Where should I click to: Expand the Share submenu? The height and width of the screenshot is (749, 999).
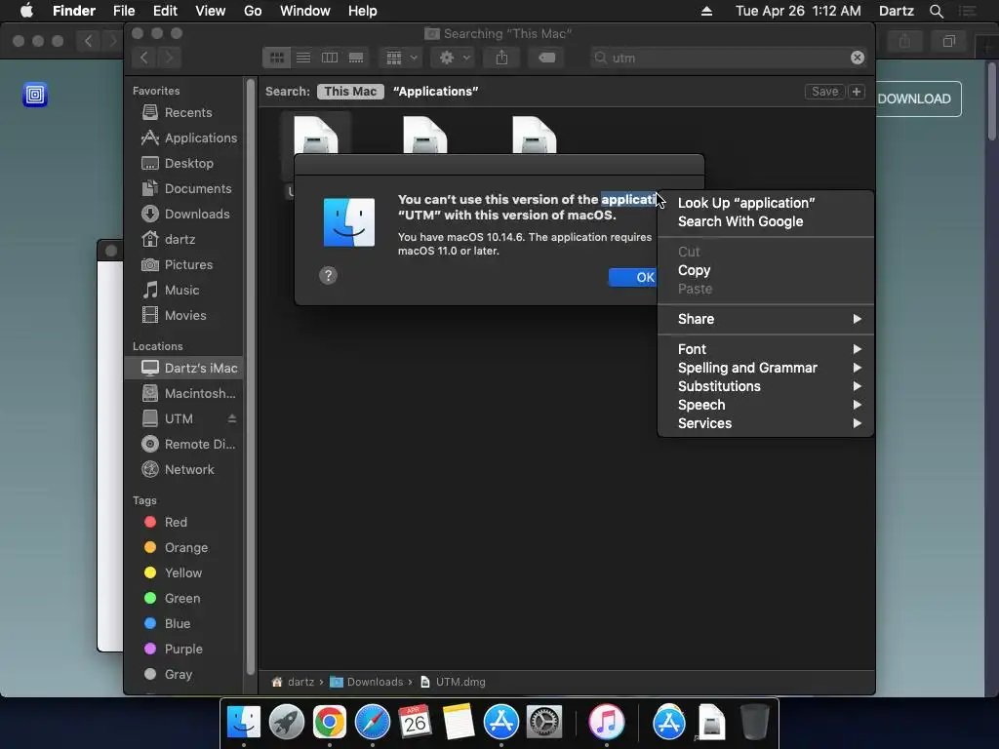pos(765,319)
